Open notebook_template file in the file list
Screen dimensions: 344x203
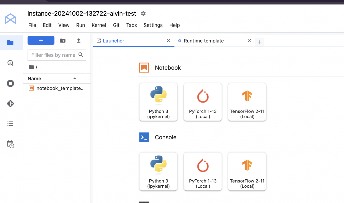click(56, 88)
